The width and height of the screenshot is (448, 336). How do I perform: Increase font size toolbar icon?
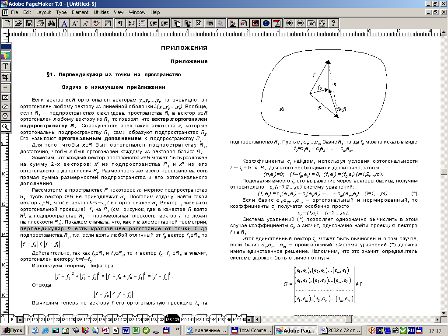point(75,23)
